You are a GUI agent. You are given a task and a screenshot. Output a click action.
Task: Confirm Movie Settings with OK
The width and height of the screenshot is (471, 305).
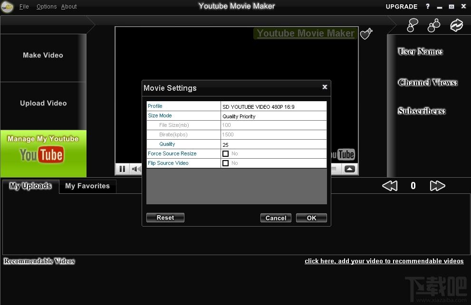pos(311,218)
